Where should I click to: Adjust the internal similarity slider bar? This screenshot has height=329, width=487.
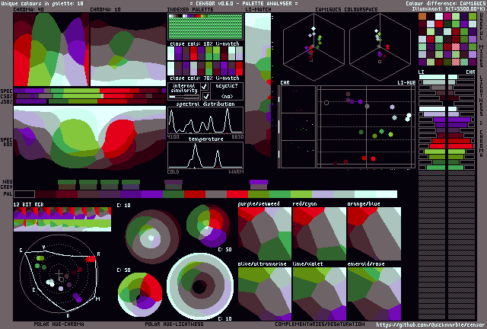[184, 97]
